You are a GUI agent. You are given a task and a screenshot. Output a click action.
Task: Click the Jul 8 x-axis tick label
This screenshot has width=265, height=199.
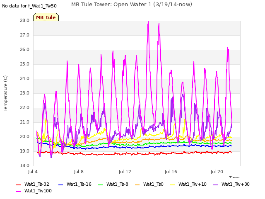(79, 172)
